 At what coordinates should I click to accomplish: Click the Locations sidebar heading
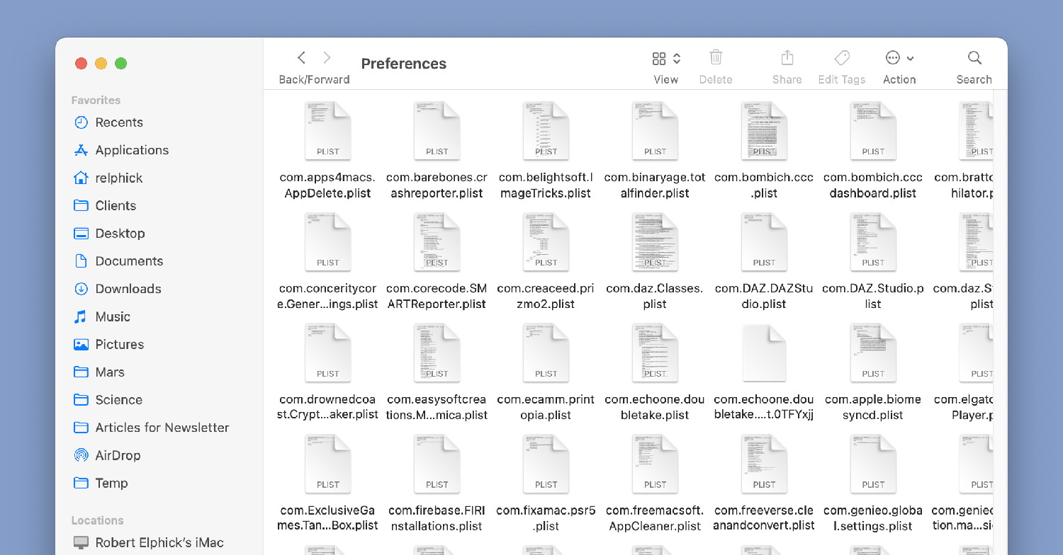97,520
